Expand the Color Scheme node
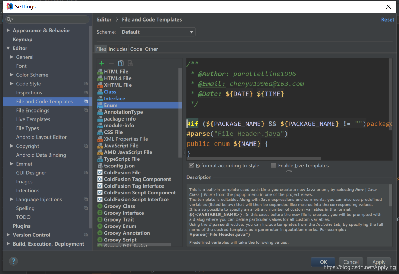Image resolution: width=399 pixels, height=274 pixels. [12, 75]
